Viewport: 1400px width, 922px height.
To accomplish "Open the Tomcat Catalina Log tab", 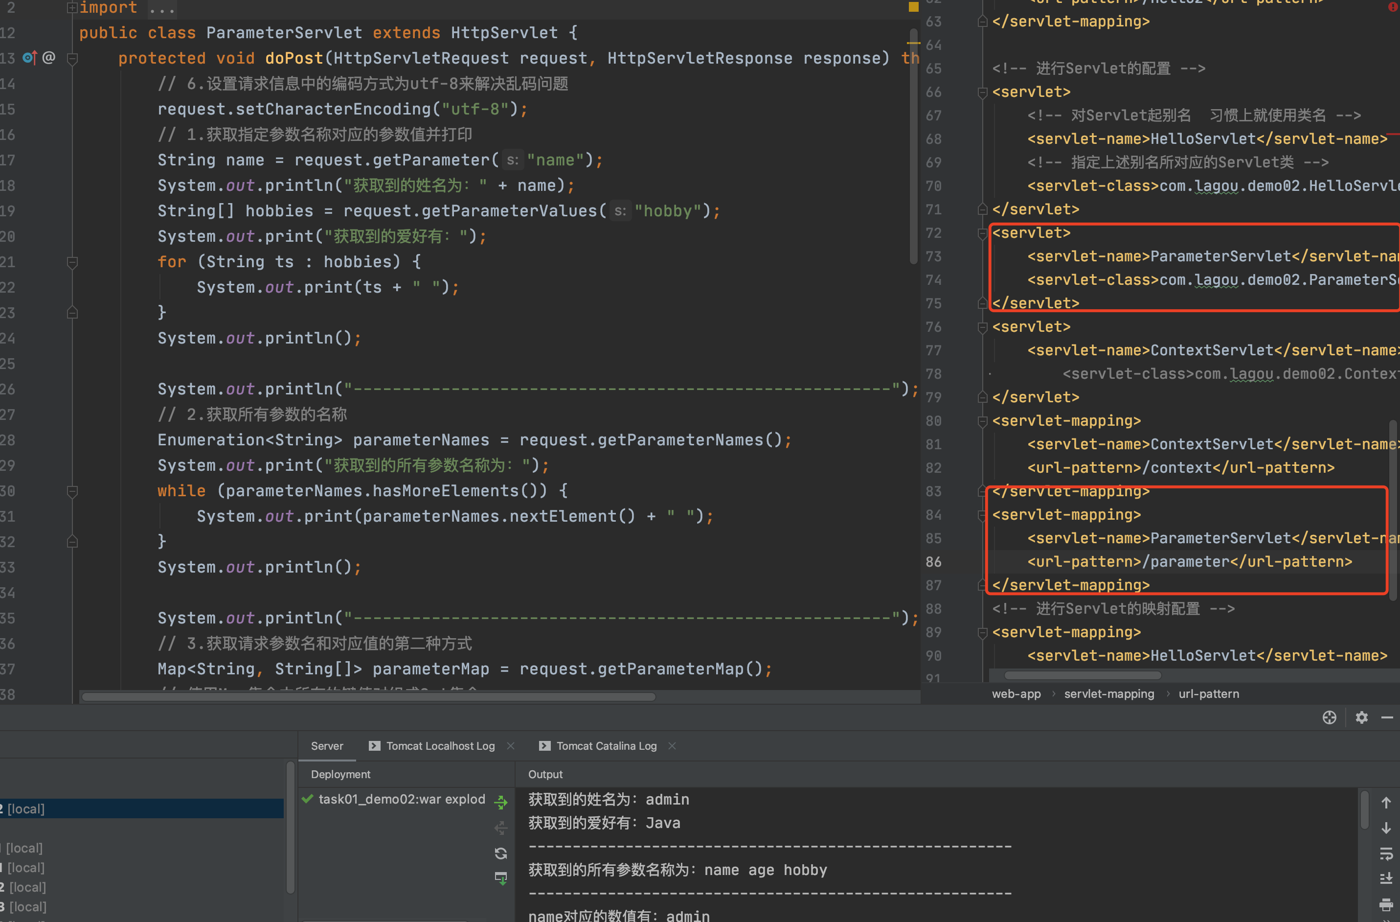I will (x=607, y=745).
